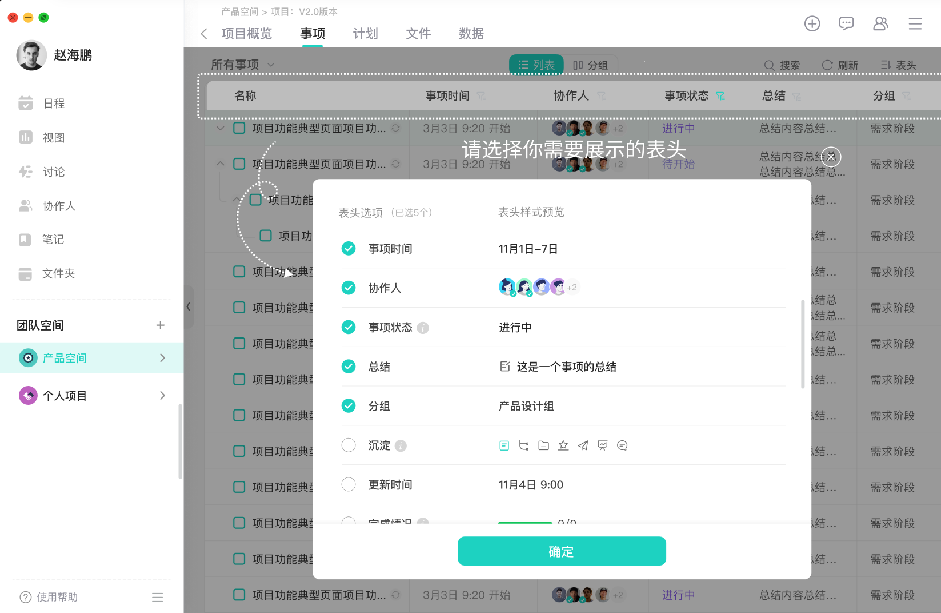Enable the 沉淀 header option
The height and width of the screenshot is (613, 941).
(x=349, y=445)
